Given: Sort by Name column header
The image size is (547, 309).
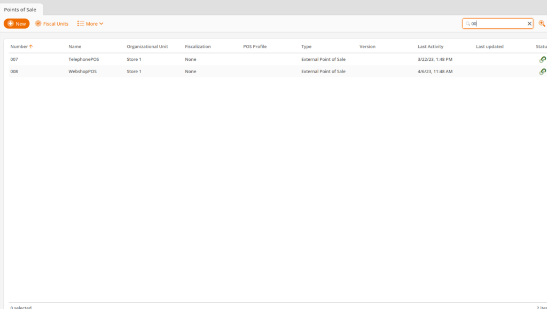Looking at the screenshot, I should pos(75,46).
